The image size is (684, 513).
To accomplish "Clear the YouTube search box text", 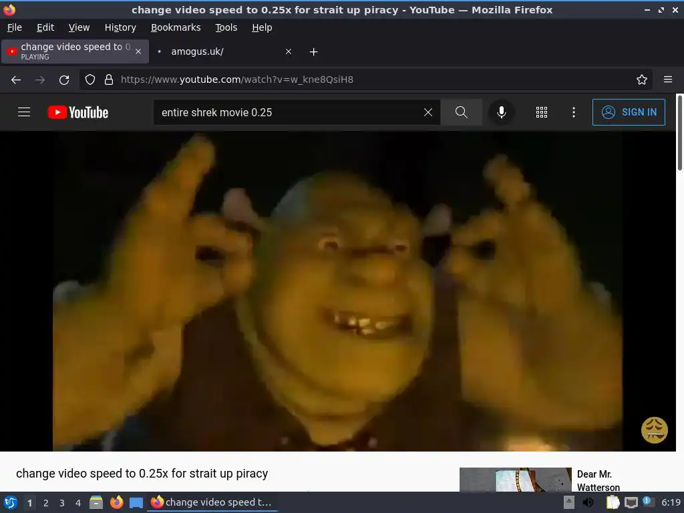I will (x=428, y=112).
